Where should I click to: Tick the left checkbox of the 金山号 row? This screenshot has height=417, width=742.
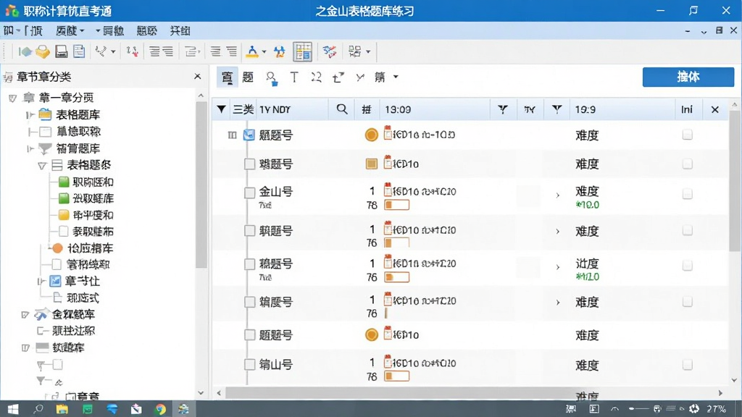(x=249, y=193)
